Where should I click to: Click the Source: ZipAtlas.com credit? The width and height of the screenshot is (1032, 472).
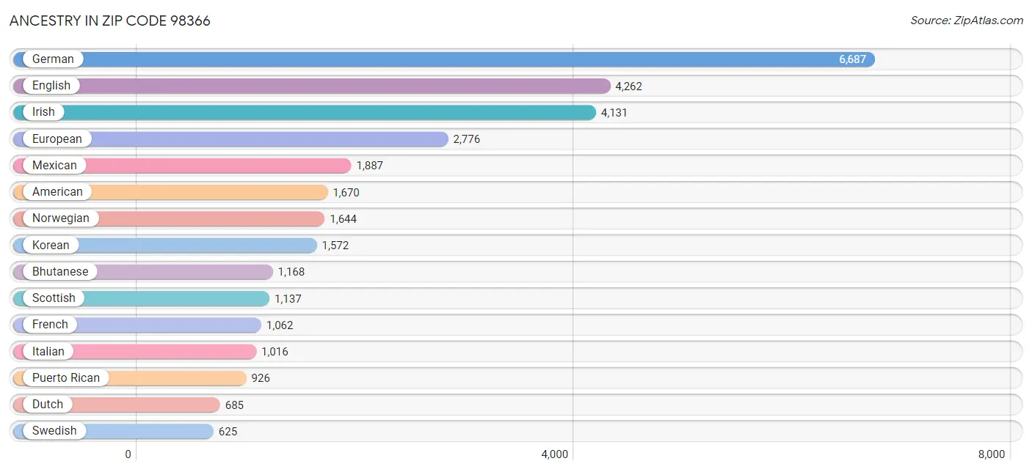[967, 21]
